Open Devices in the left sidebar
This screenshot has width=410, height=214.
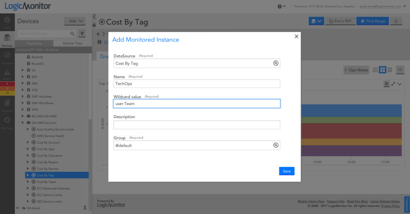point(7,40)
